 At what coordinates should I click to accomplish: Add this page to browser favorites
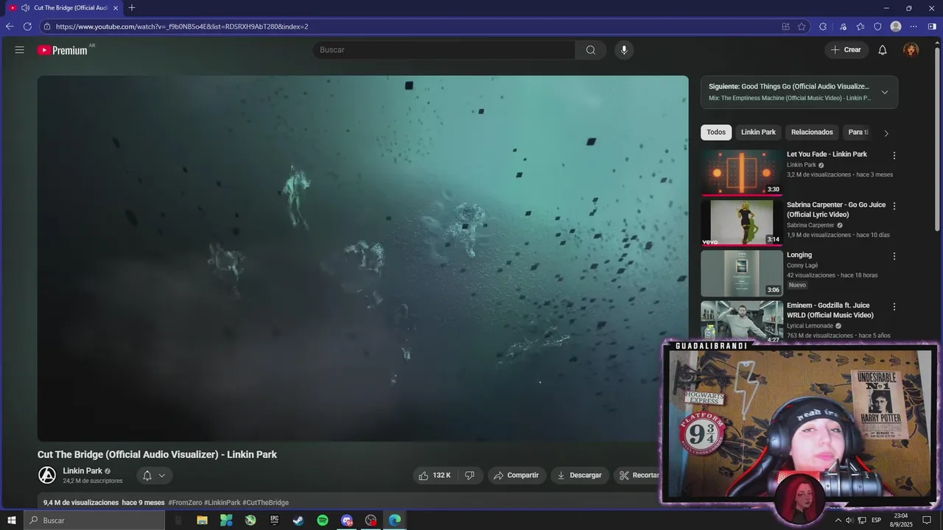pos(802,26)
